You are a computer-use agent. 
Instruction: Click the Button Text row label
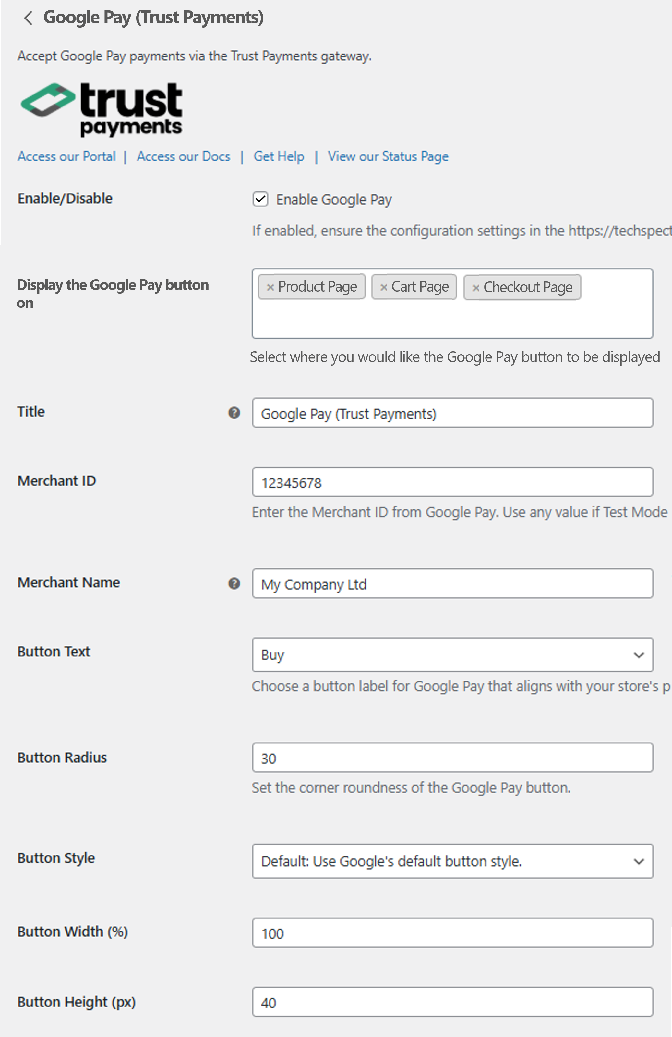54,651
